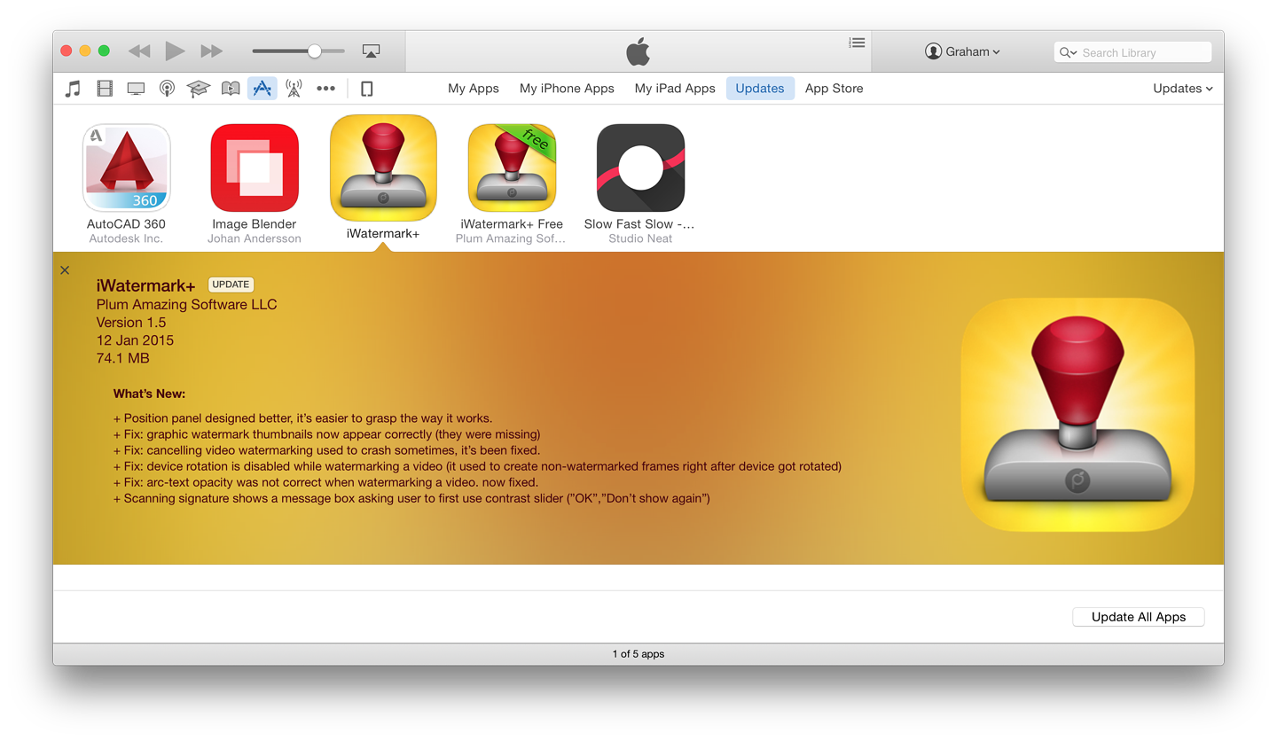Open the Graham account menu
Viewport: 1277px width, 741px height.
(962, 51)
